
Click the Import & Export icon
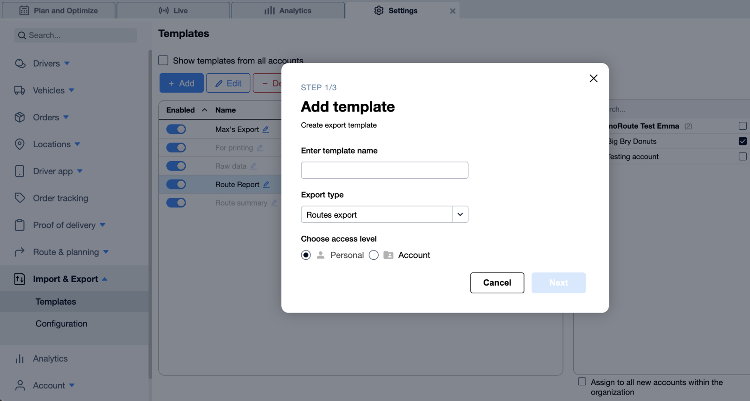tap(19, 279)
